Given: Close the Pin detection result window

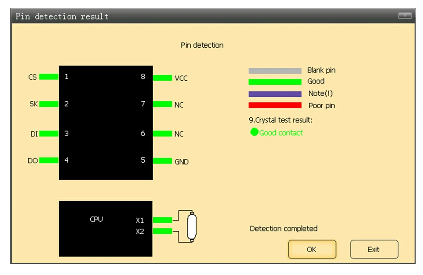Looking at the screenshot, I should tap(405, 16).
